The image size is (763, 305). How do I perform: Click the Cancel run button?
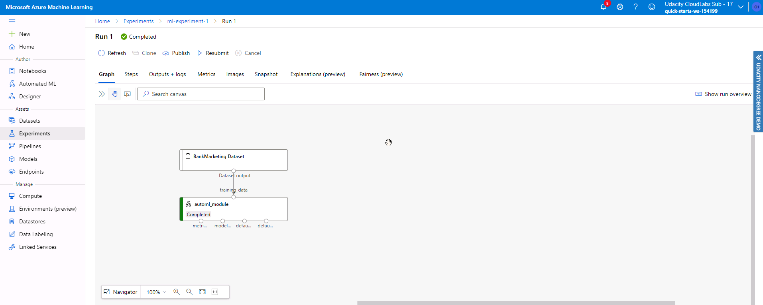click(248, 53)
